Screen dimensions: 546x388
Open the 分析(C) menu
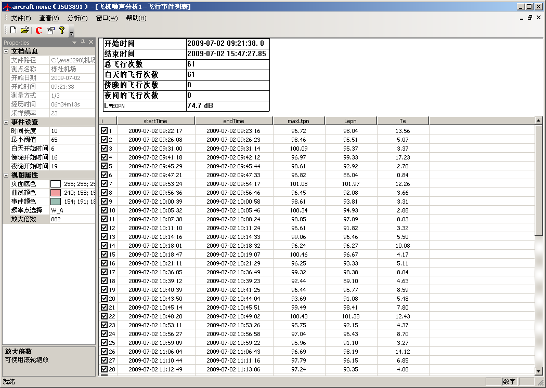point(77,18)
